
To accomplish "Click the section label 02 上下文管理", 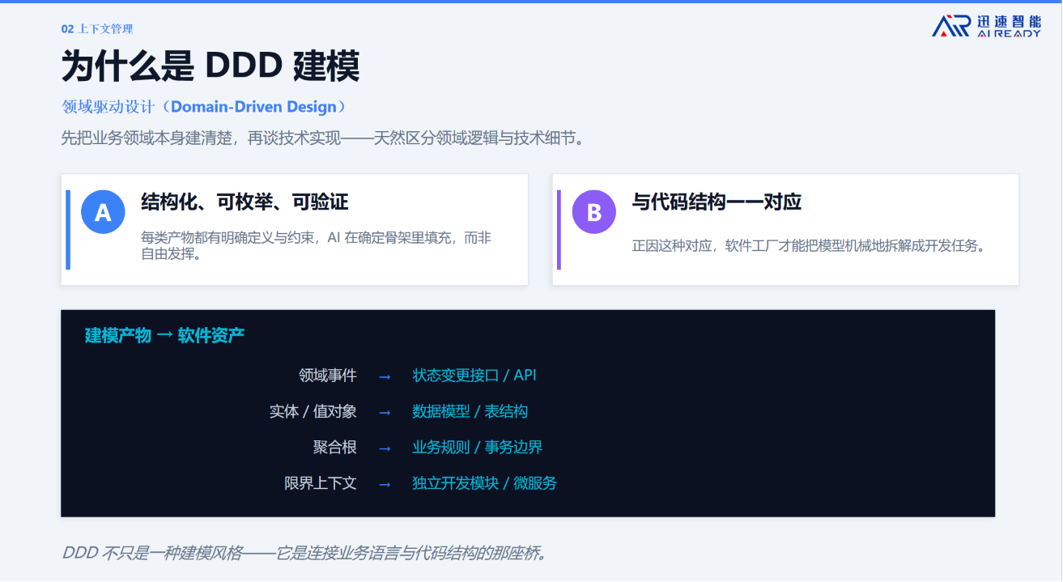I will coord(97,28).
